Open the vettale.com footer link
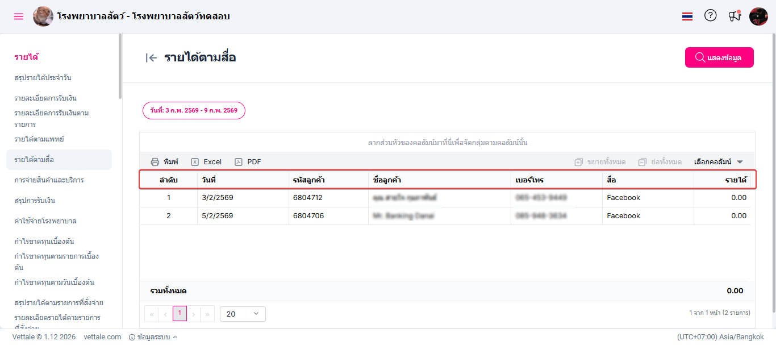Image resolution: width=776 pixels, height=345 pixels. coord(102,337)
